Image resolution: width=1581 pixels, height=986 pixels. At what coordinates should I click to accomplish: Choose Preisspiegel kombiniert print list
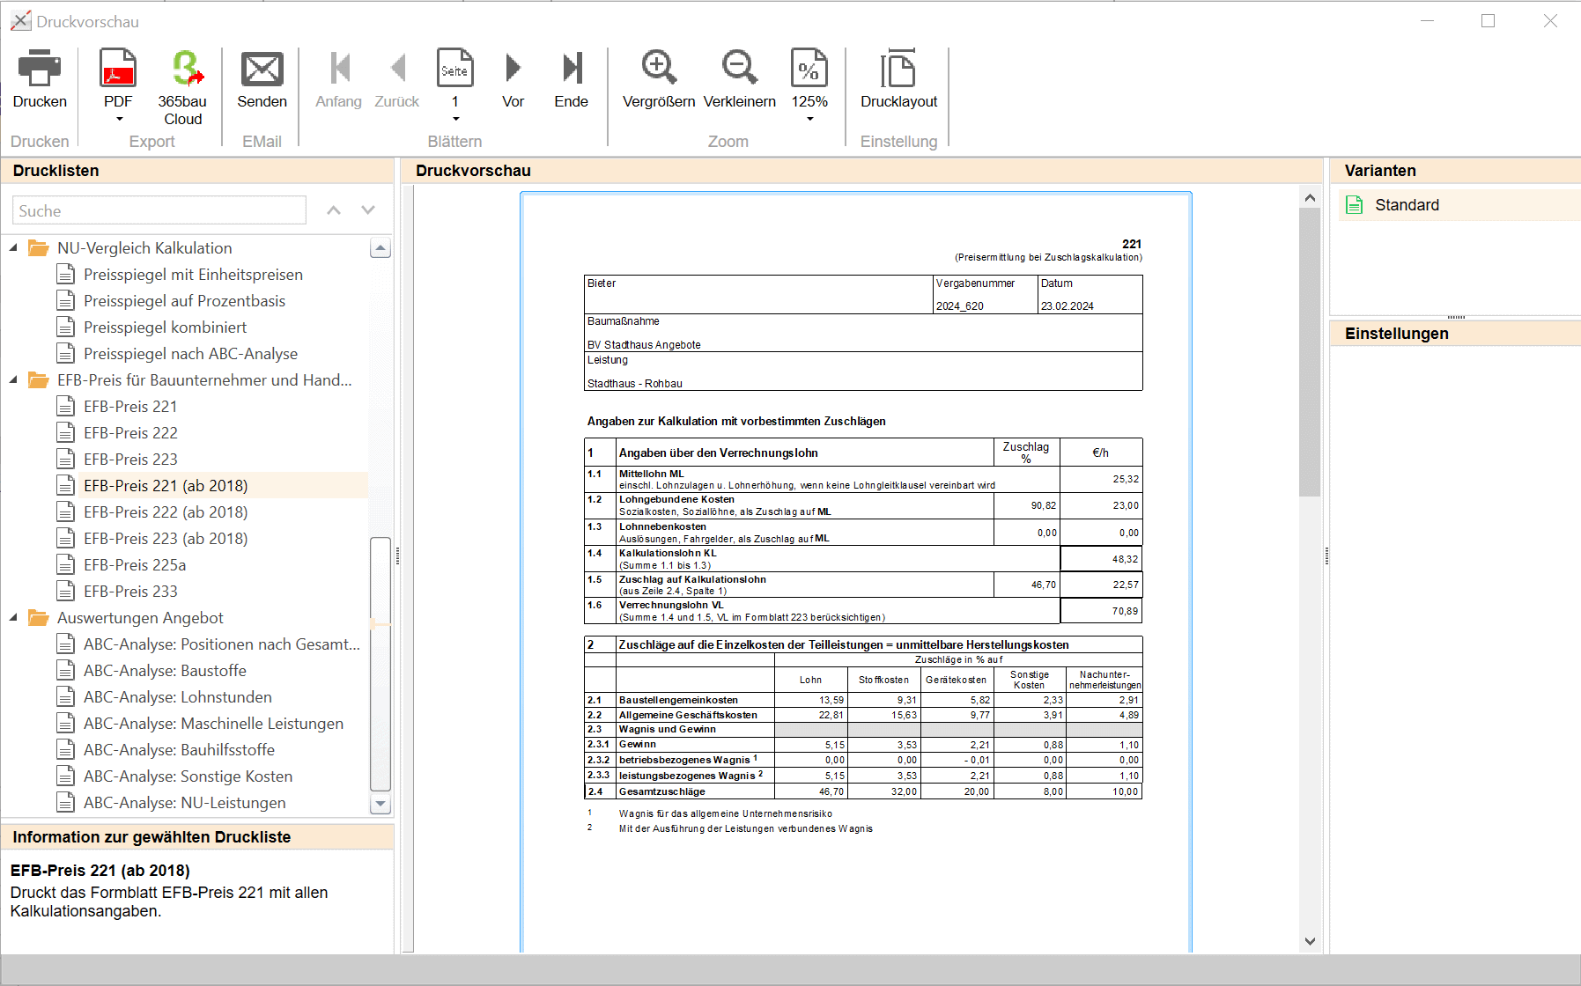tap(165, 327)
